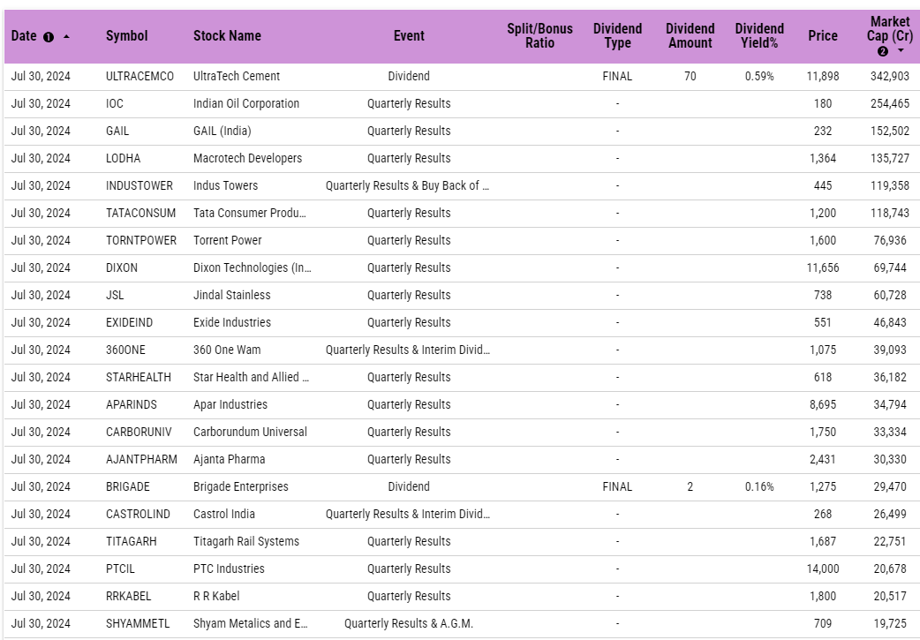Click the Indus Towers stock name

[225, 186]
